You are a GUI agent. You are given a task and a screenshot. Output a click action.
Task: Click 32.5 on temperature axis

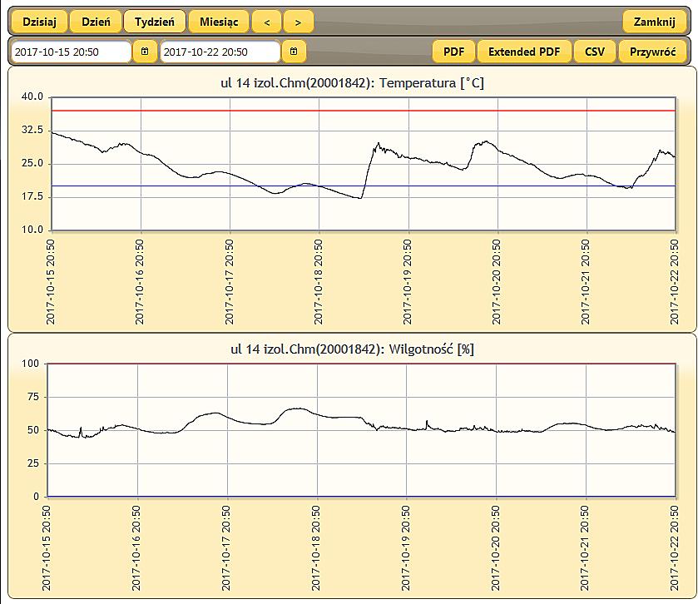point(32,130)
